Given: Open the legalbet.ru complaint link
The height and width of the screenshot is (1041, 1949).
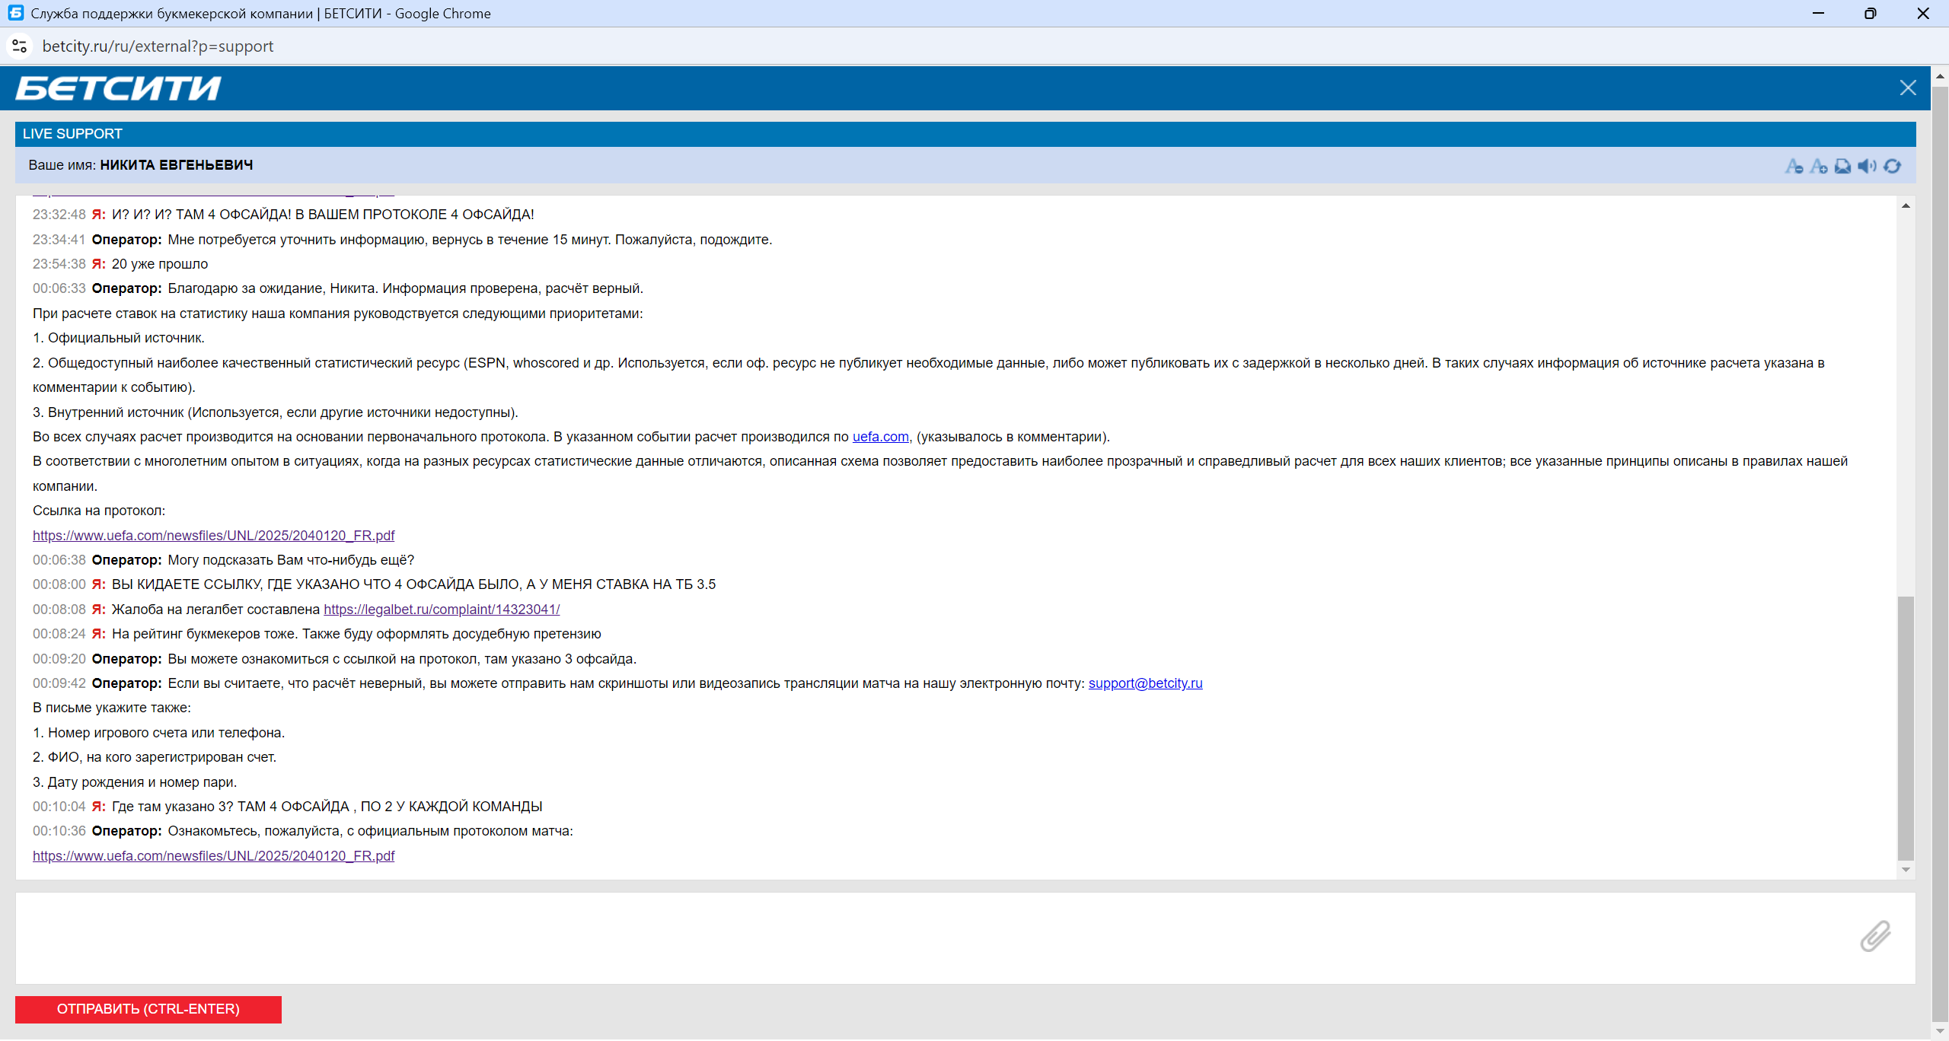Looking at the screenshot, I should click(442, 610).
